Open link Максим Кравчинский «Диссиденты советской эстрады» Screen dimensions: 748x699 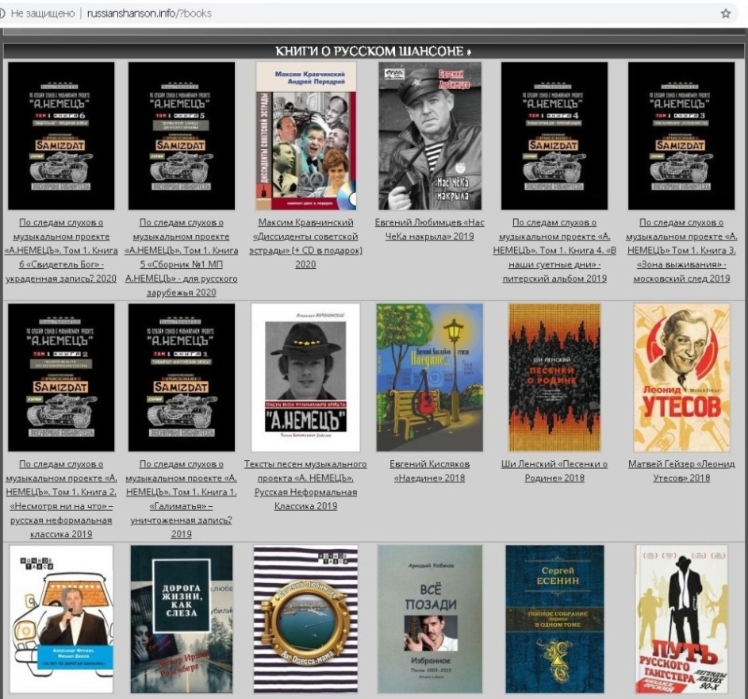[x=305, y=244]
